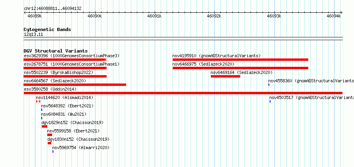Click the esv3629396 variant label

71,56
